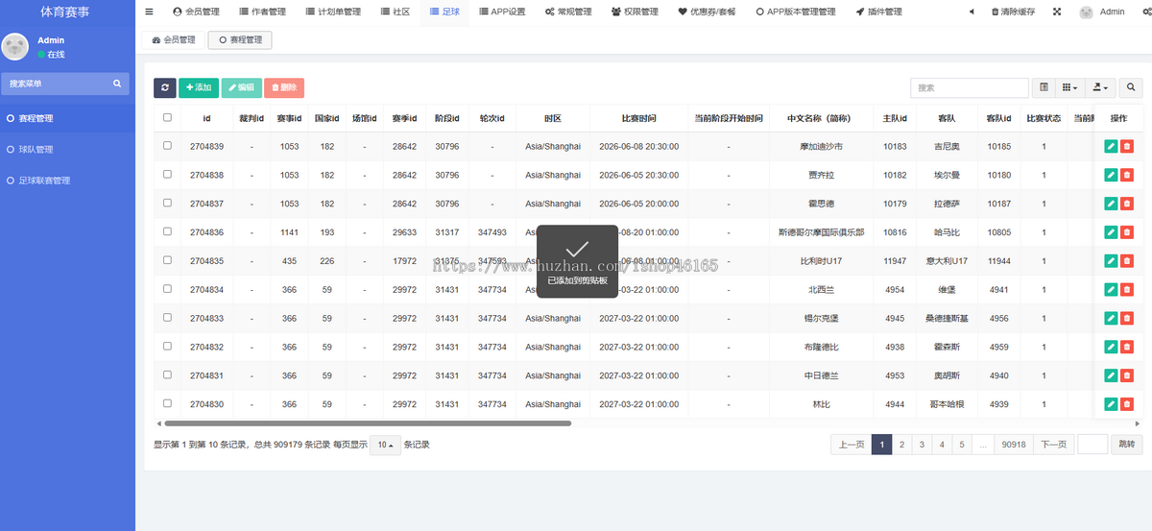Open the 插件管理 top menu
Viewport: 1152px width, 531px height.
(x=878, y=12)
